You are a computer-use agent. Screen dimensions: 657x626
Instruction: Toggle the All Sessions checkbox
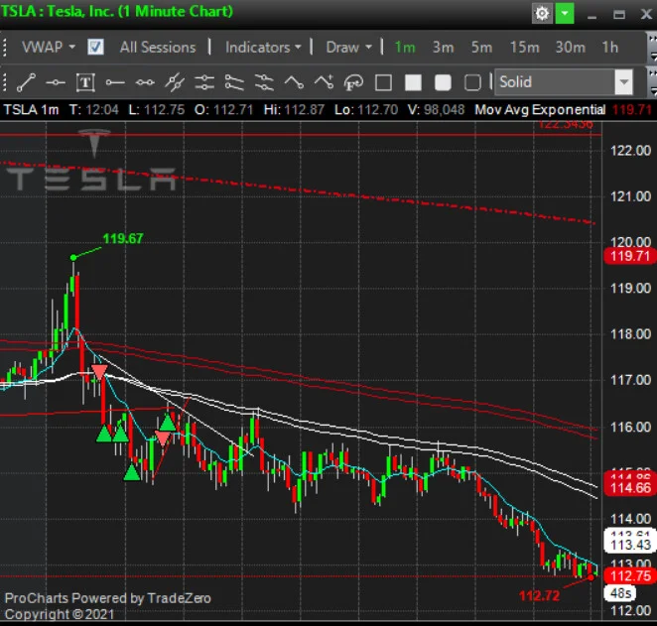[x=95, y=47]
